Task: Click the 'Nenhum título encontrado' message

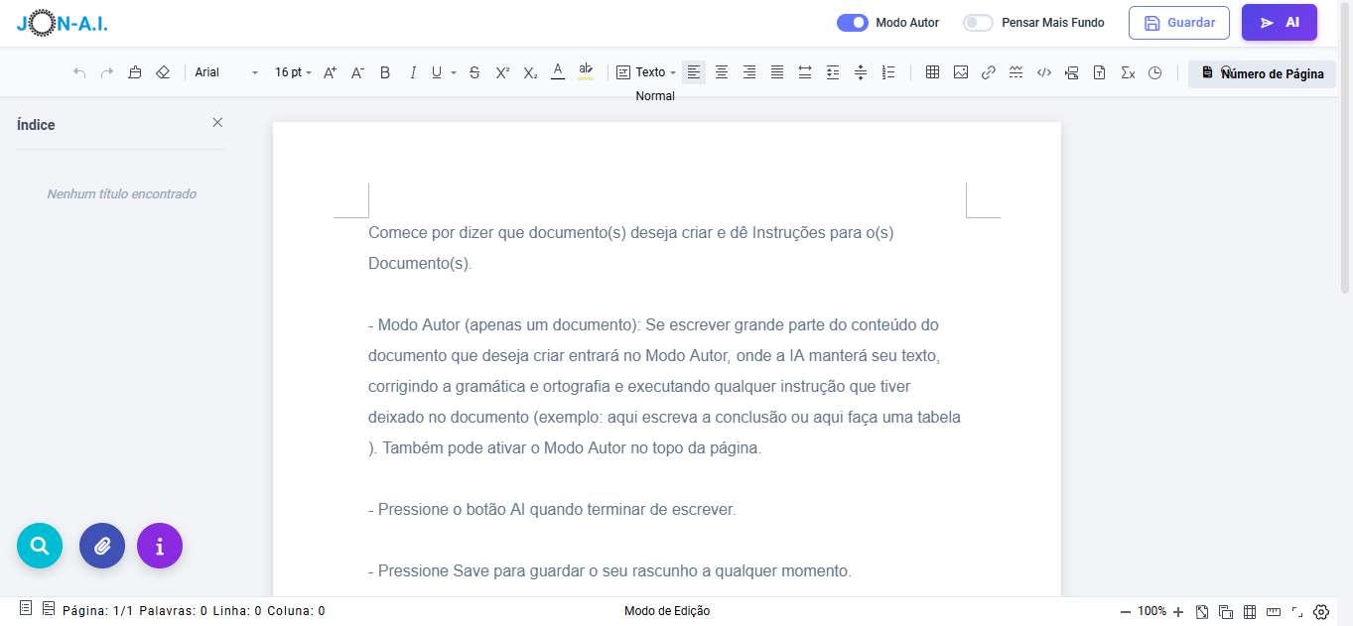Action: (121, 194)
